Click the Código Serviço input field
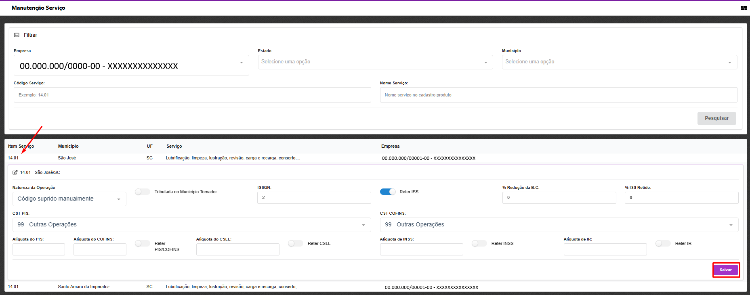The image size is (750, 295). coord(192,95)
